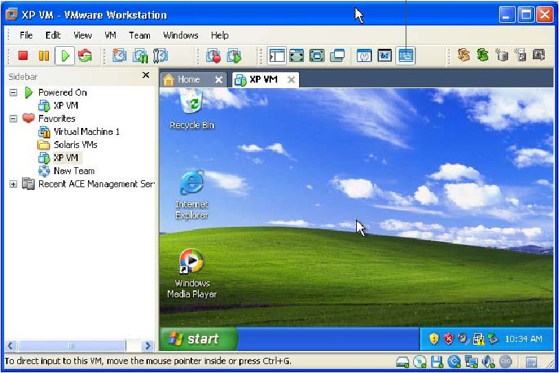The height and width of the screenshot is (373, 559).
Task: Click the CD/DVD drive icon in status bar
Action: (419, 362)
